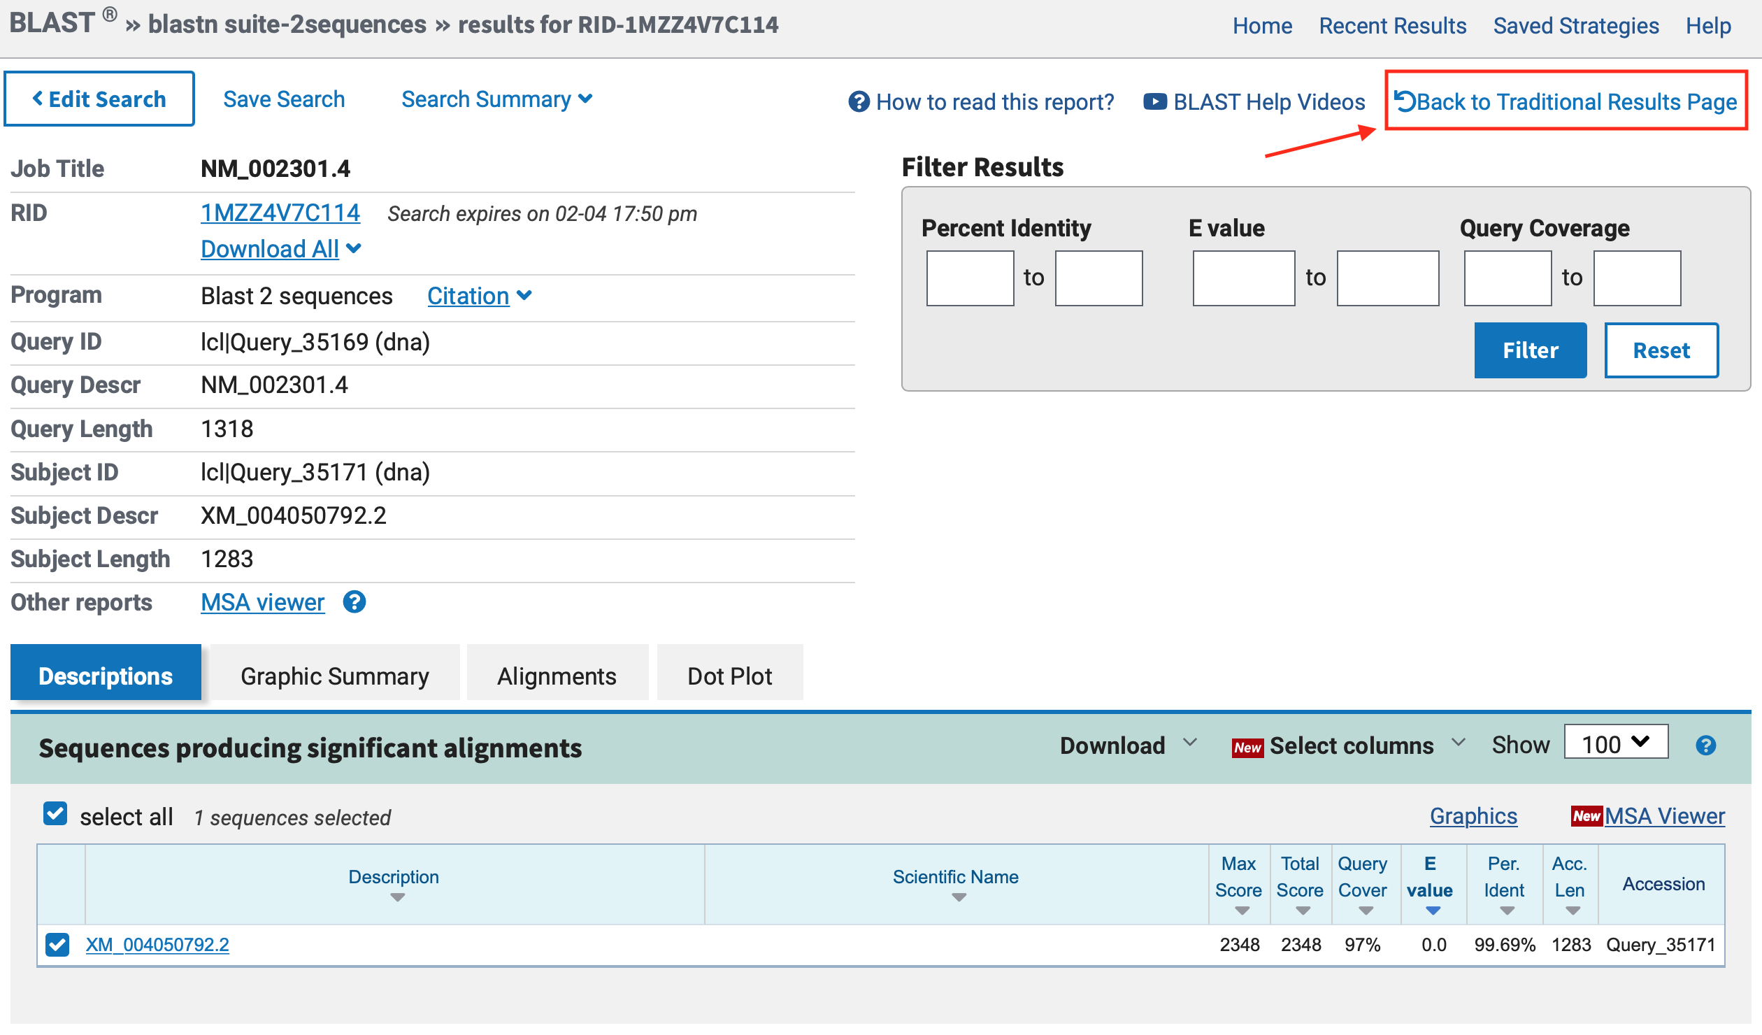This screenshot has height=1035, width=1762.
Task: Click the question icon for How to read this report
Action: click(859, 102)
